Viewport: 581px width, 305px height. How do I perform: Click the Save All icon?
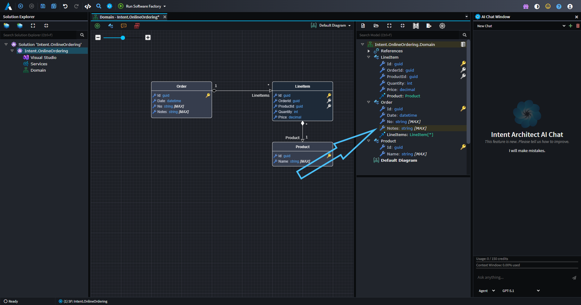pyautogui.click(x=54, y=6)
